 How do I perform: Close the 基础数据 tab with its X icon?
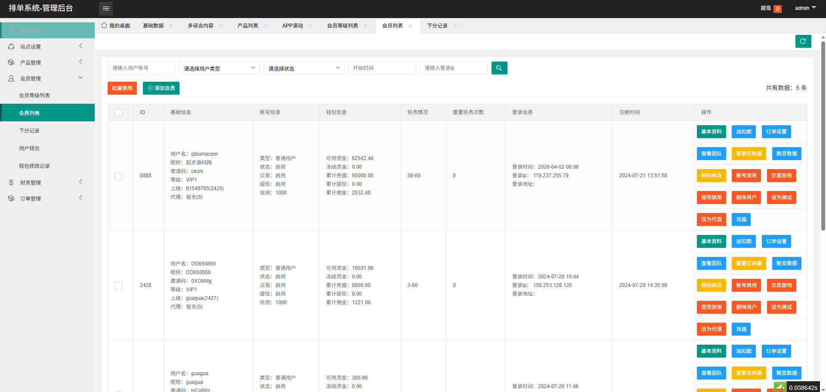pyautogui.click(x=171, y=26)
